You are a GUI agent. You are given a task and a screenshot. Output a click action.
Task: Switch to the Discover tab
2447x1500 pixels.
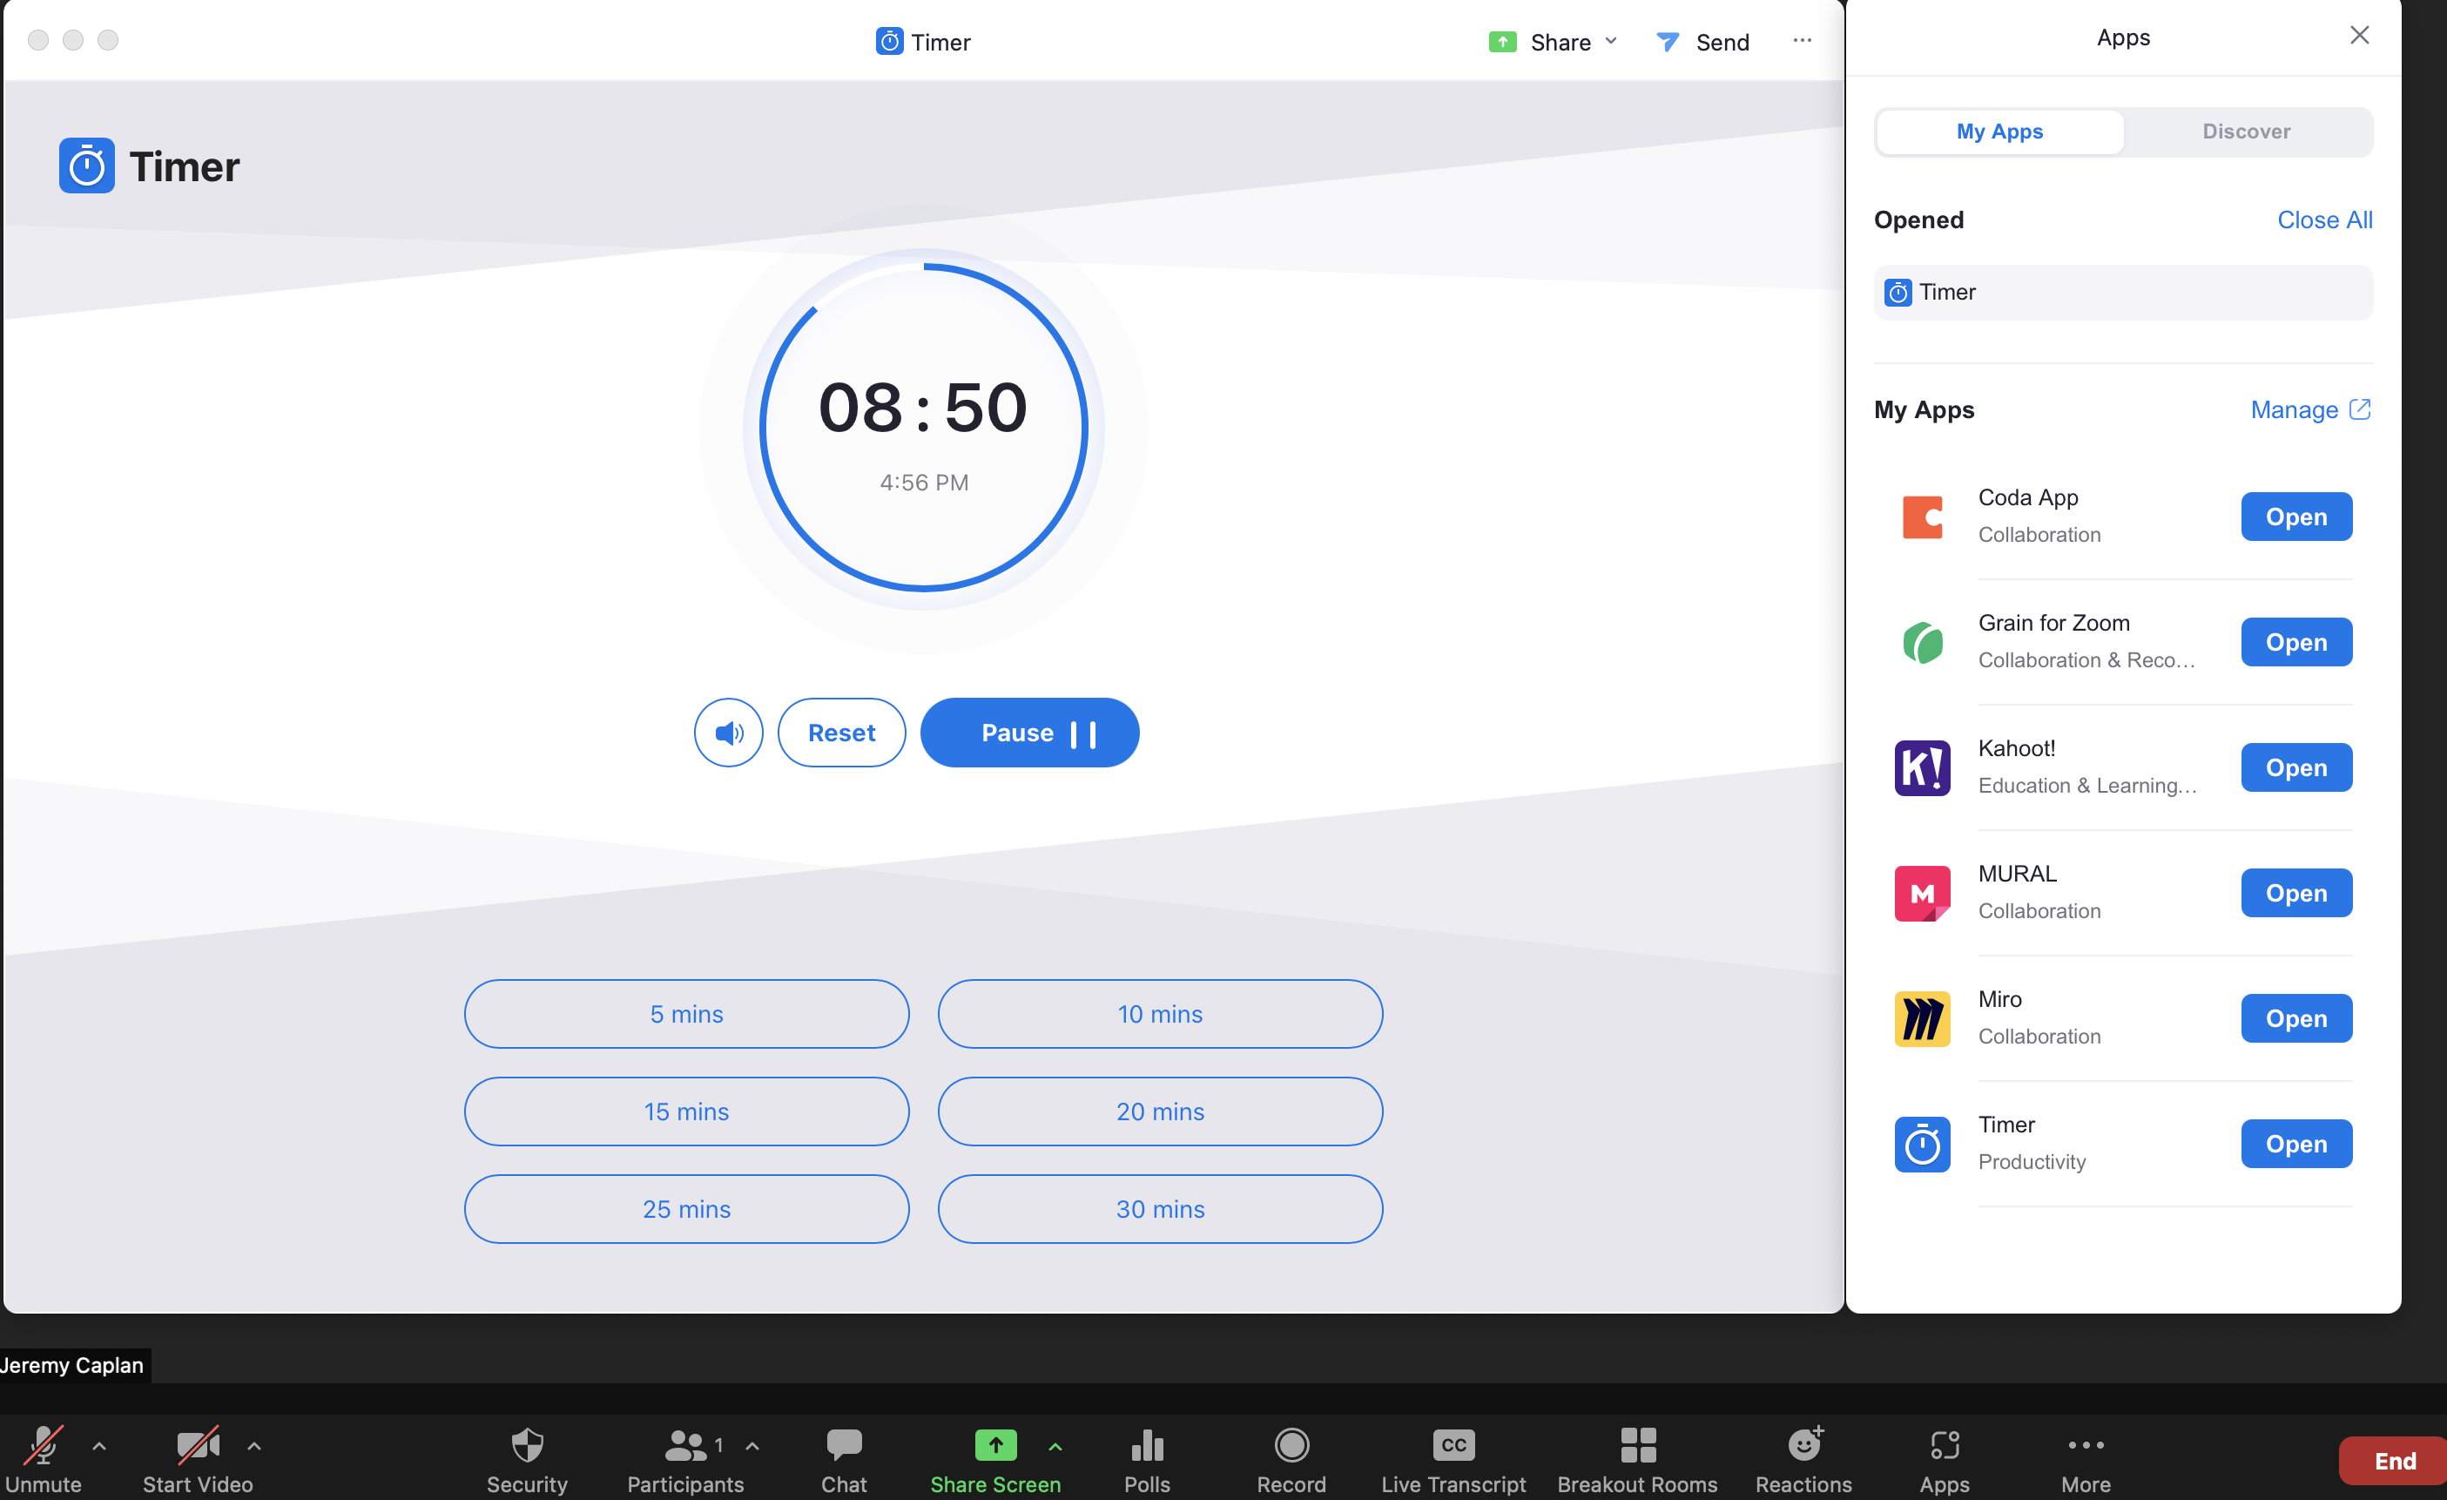coord(2245,132)
